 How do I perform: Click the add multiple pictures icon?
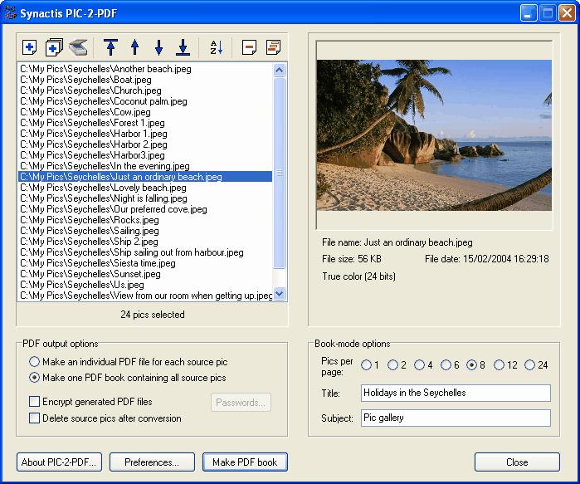pos(54,47)
